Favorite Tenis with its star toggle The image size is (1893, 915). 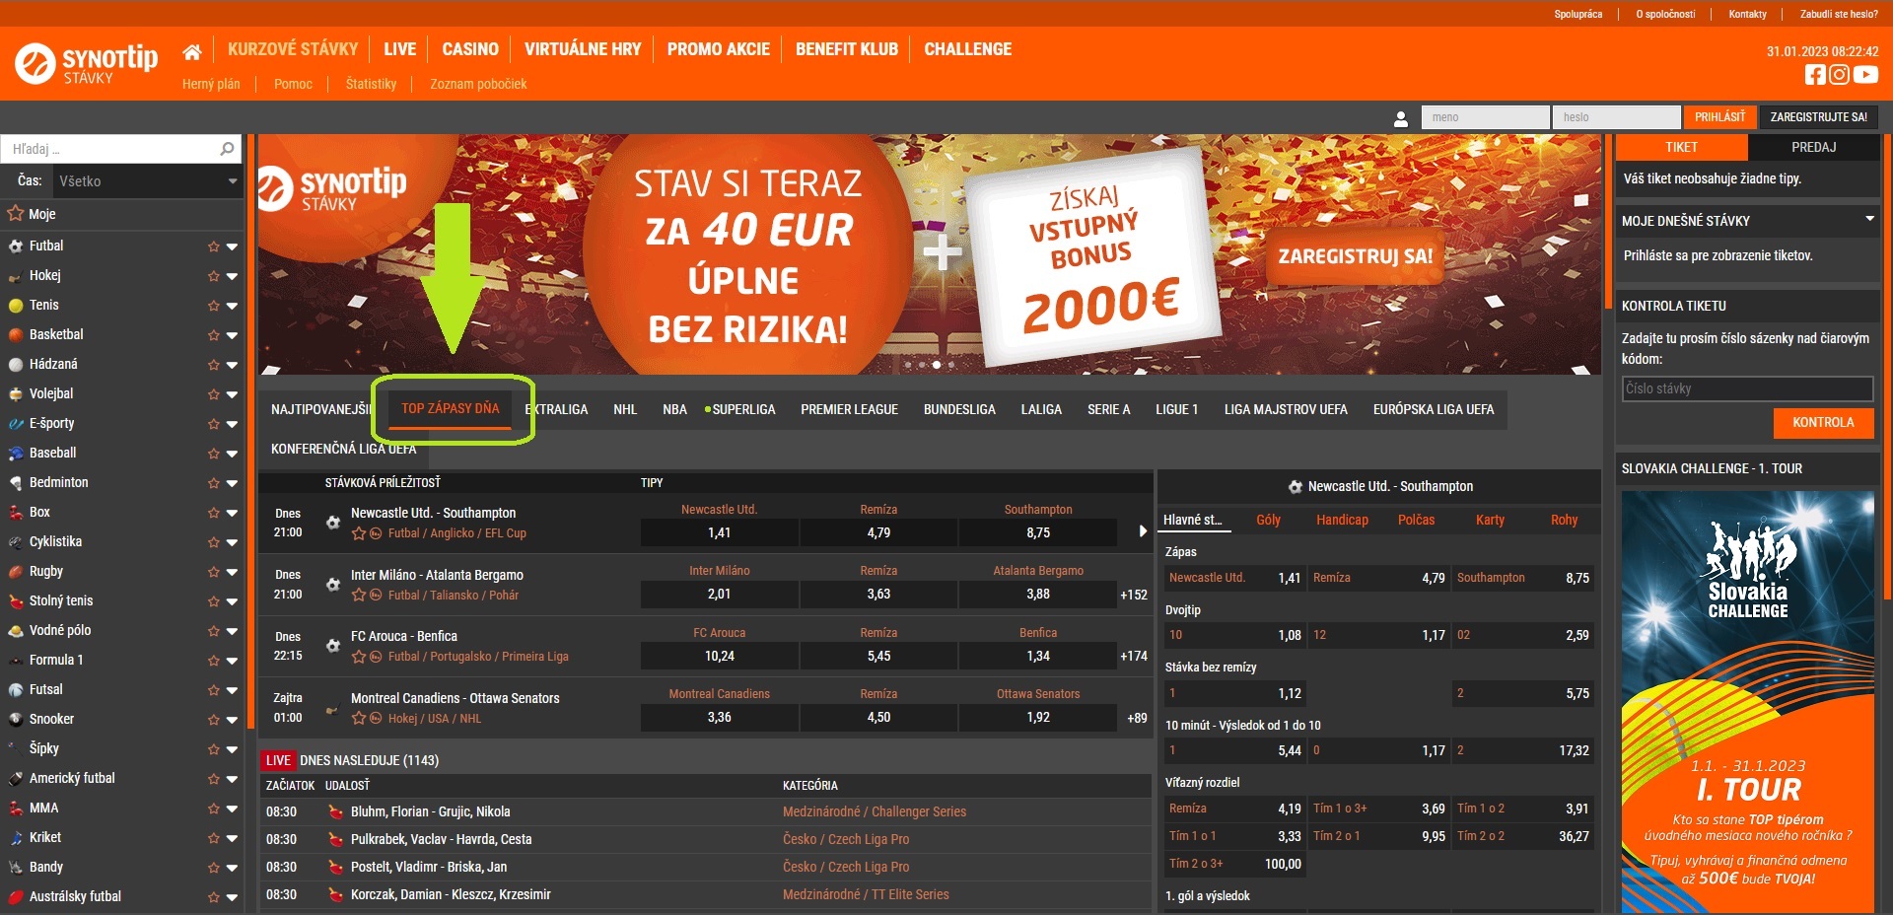pos(213,307)
